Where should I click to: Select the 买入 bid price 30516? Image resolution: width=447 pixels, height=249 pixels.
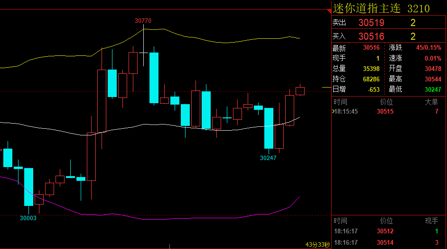pyautogui.click(x=372, y=36)
